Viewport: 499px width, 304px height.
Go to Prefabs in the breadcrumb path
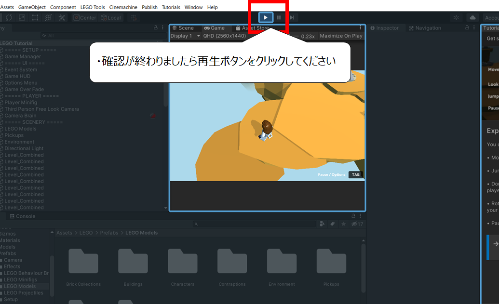point(109,233)
